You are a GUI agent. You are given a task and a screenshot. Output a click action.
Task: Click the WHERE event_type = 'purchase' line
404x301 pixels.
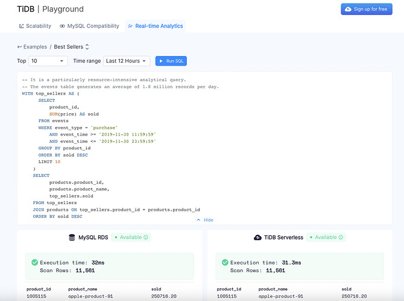pyautogui.click(x=78, y=128)
